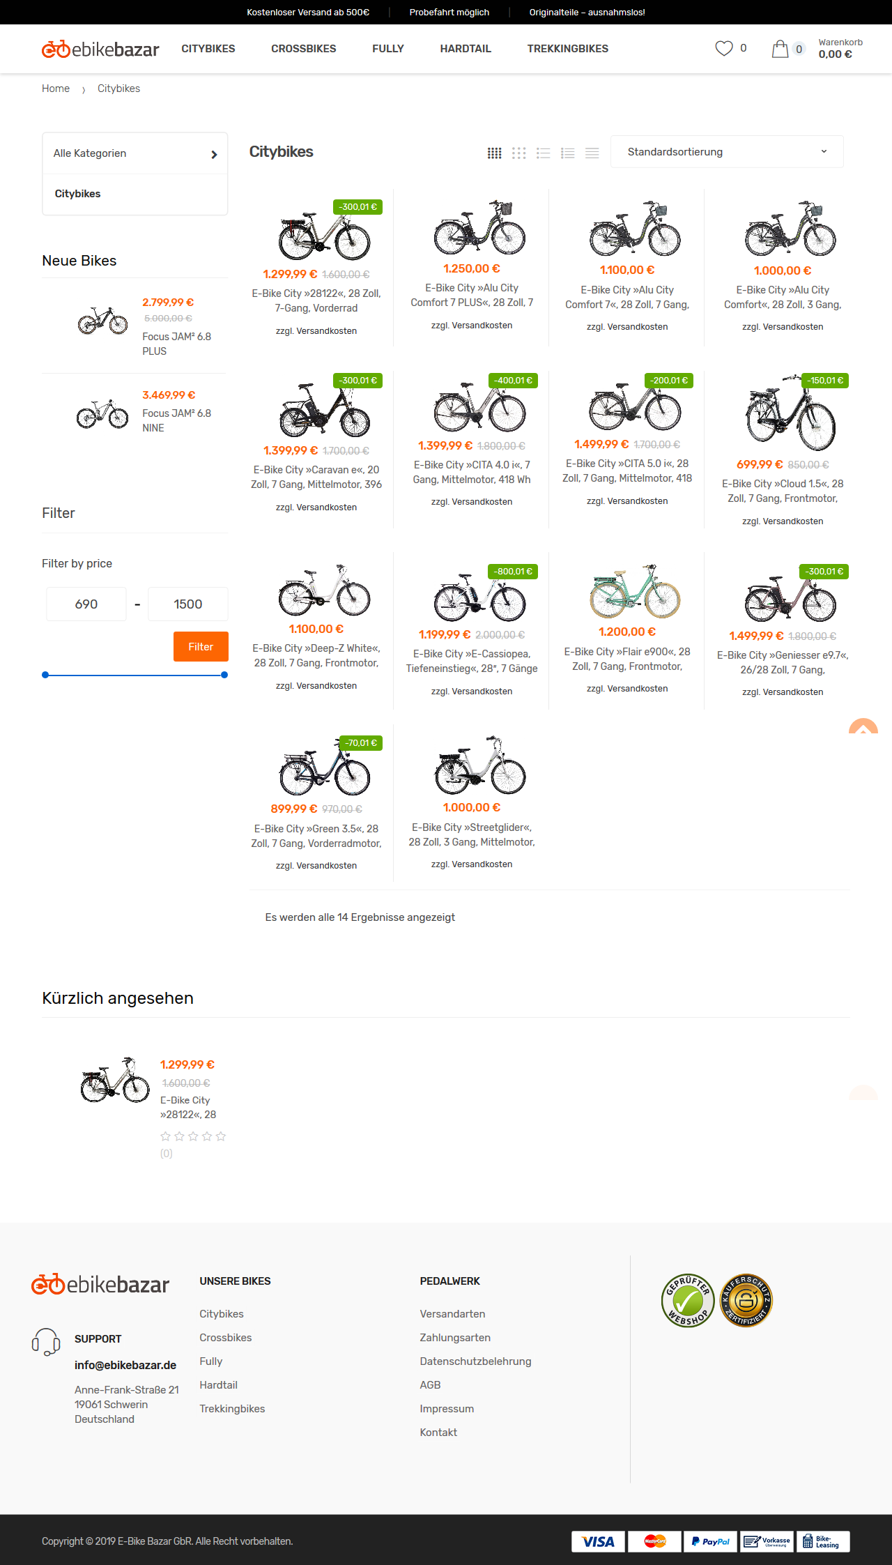Click the right price slider handle
This screenshot has height=1565, width=892.
pos(224,675)
